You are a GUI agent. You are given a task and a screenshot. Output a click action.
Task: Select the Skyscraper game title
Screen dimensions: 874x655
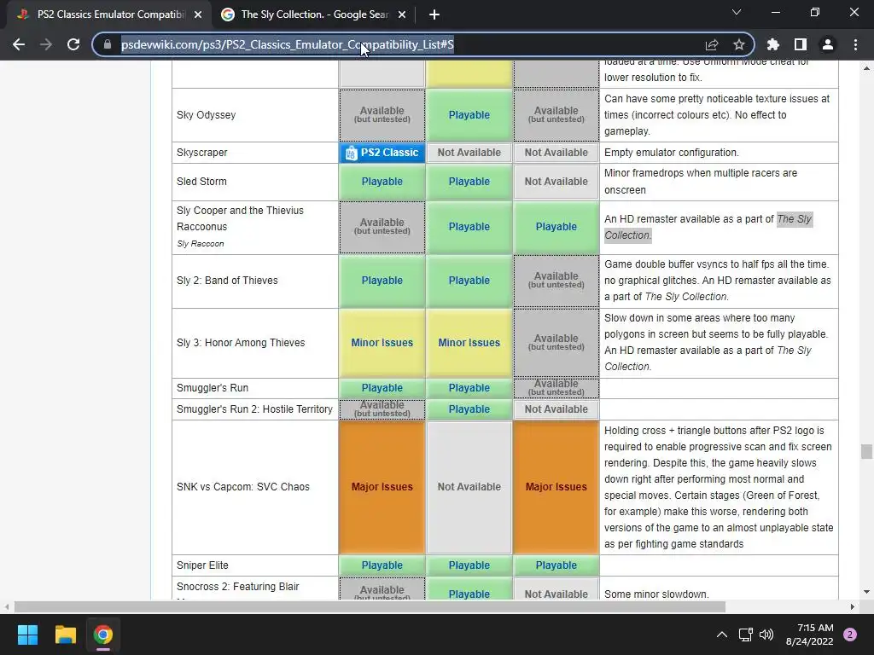(x=201, y=153)
